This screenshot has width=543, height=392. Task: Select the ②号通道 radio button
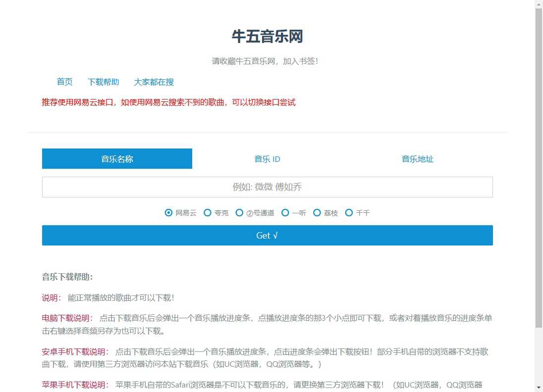pos(239,213)
